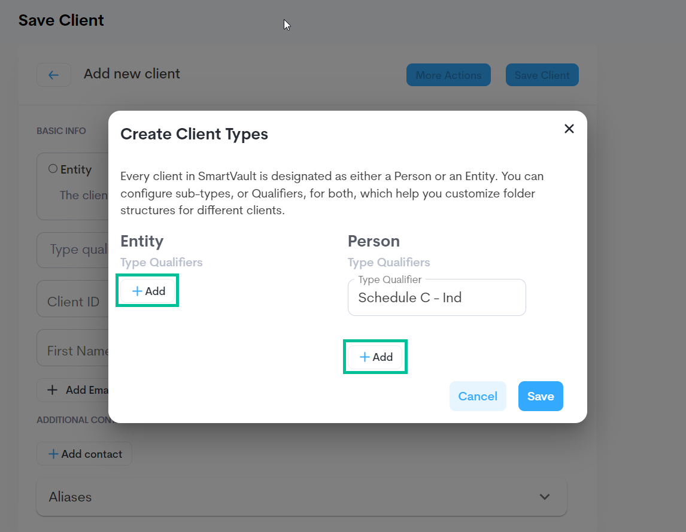686x532 pixels.
Task: Save the client types
Action: point(541,396)
